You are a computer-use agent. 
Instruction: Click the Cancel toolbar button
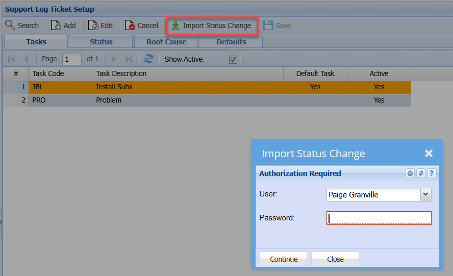pyautogui.click(x=142, y=26)
